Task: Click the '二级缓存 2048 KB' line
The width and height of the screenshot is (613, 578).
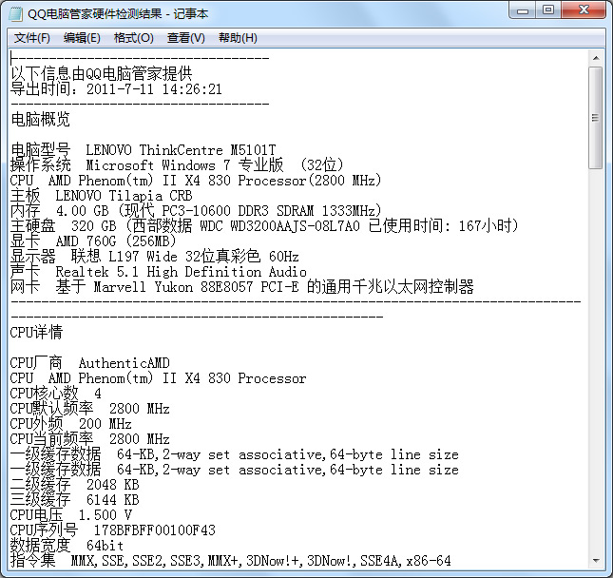Action: pos(75,485)
